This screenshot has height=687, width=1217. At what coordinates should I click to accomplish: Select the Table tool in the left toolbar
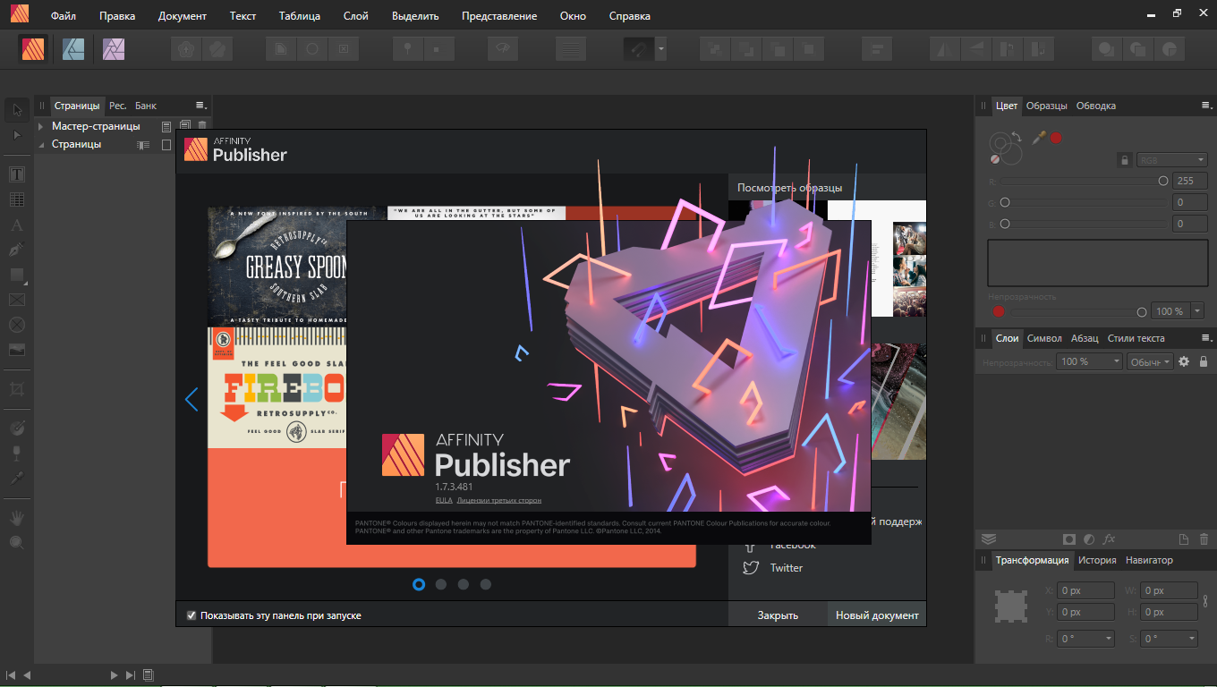[17, 199]
